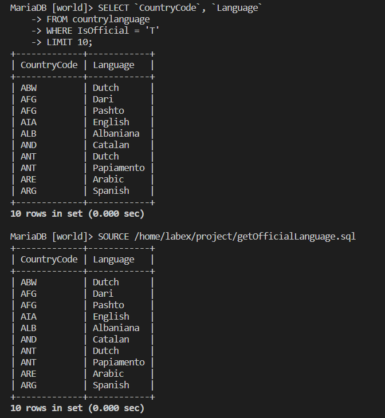Select ARG code in the second result table
Screen dimensions: 385x418
point(28,385)
